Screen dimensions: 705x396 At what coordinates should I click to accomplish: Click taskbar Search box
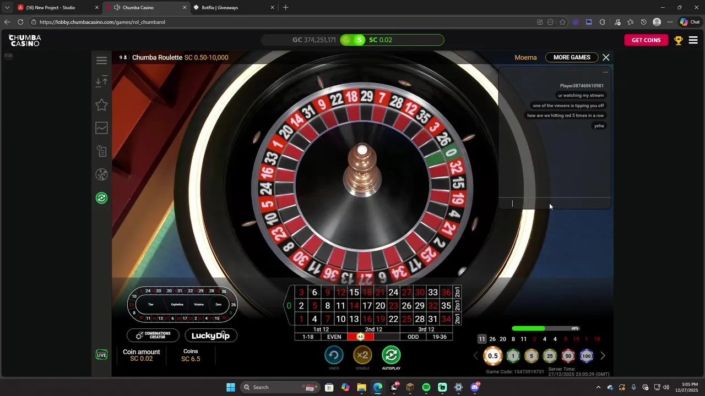281,387
